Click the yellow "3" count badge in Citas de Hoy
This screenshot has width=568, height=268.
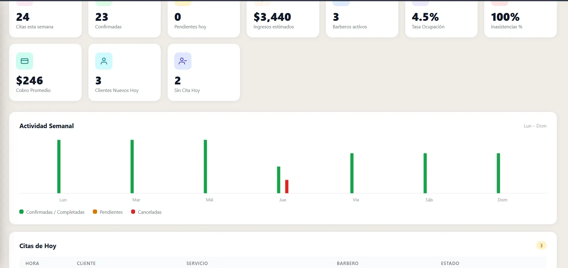(x=541, y=246)
